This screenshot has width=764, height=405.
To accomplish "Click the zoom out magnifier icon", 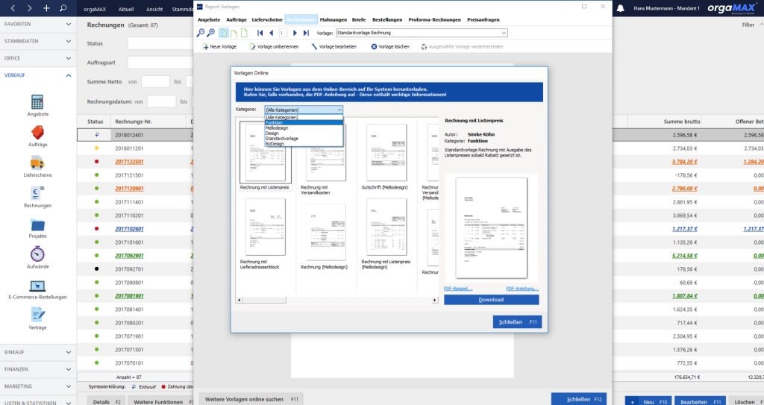I will pyautogui.click(x=200, y=33).
